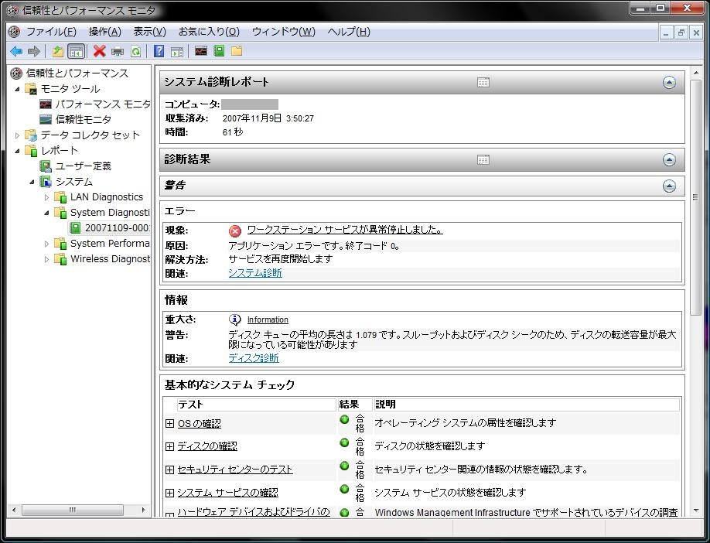Expand the セキュリティ センターのテスト row
Viewport: 710px width, 543px height.
tap(169, 470)
